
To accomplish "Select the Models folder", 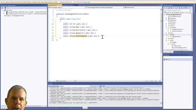I will (x=171, y=35).
